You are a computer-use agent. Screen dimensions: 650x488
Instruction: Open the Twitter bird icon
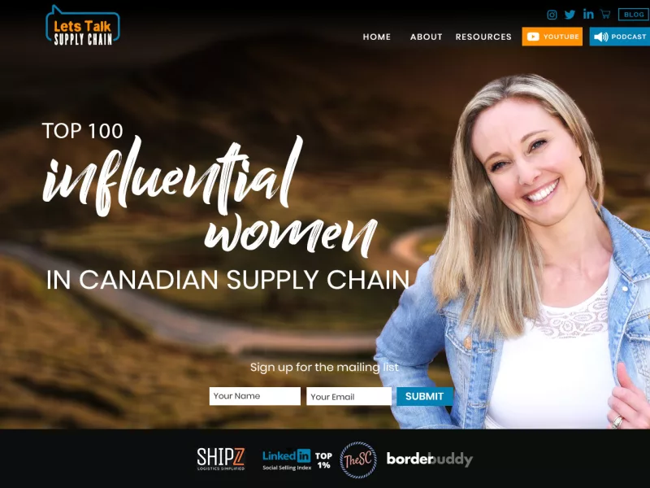(570, 15)
